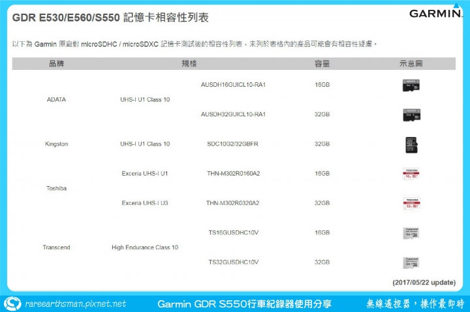This screenshot has width=470, height=312.
Task: Click the 示意圖 column header
Action: 411,63
